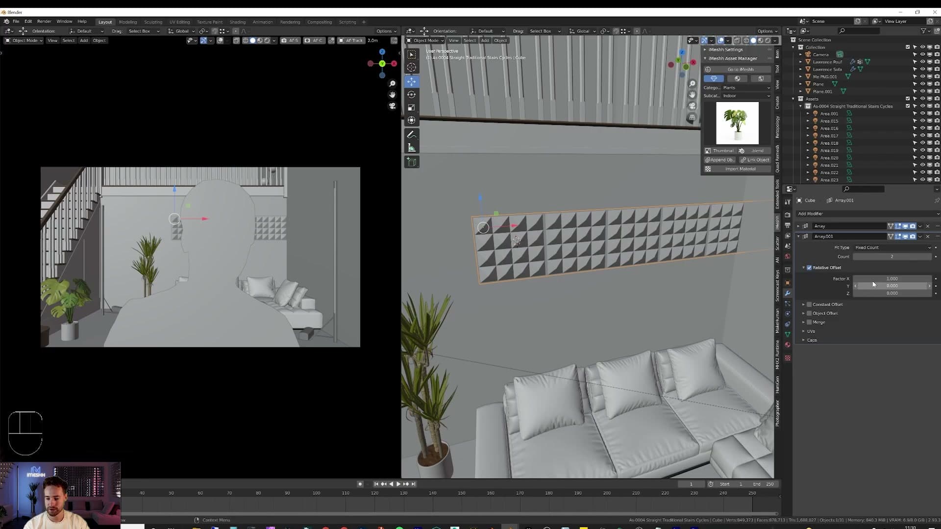Hide Area.017 via its eye icon
This screenshot has width=941, height=529.
tap(922, 136)
